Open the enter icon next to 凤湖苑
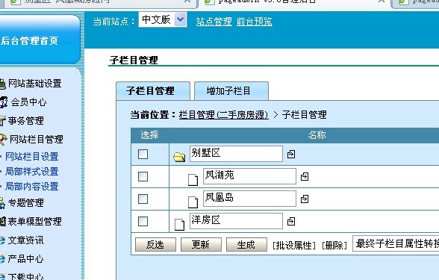Viewport: 439px width, 280px height. coord(305,177)
